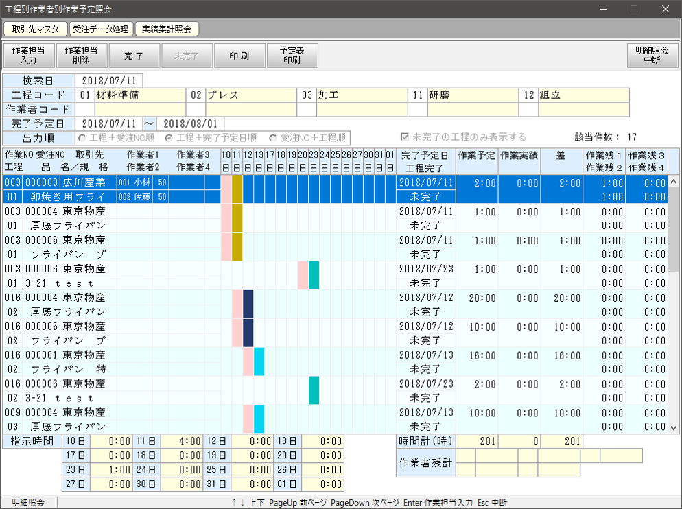Click worker cell 001 小林
Viewport: 682px width, 509px height.
134,182
